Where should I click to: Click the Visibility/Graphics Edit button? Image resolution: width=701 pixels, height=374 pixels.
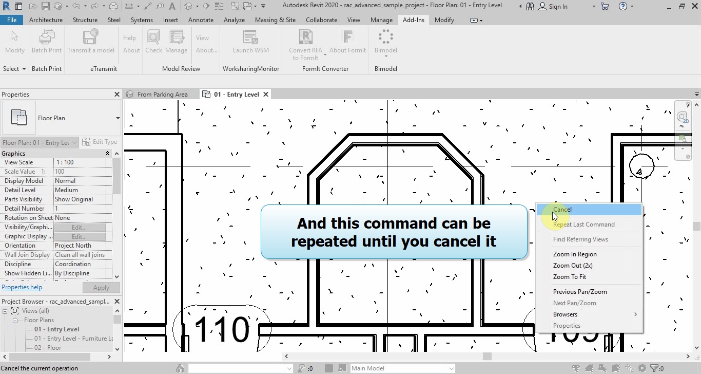[x=79, y=227]
